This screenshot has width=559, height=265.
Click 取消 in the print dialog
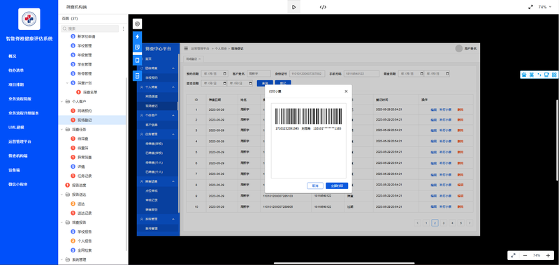click(315, 185)
